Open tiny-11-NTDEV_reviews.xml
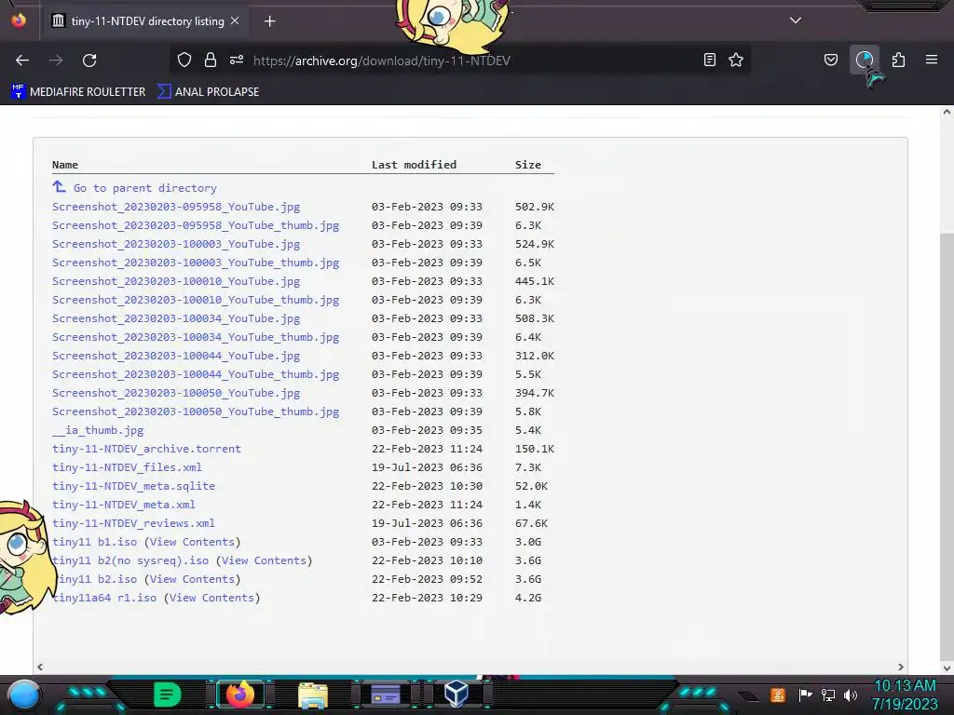Viewport: 954px width, 715px height. (x=133, y=523)
